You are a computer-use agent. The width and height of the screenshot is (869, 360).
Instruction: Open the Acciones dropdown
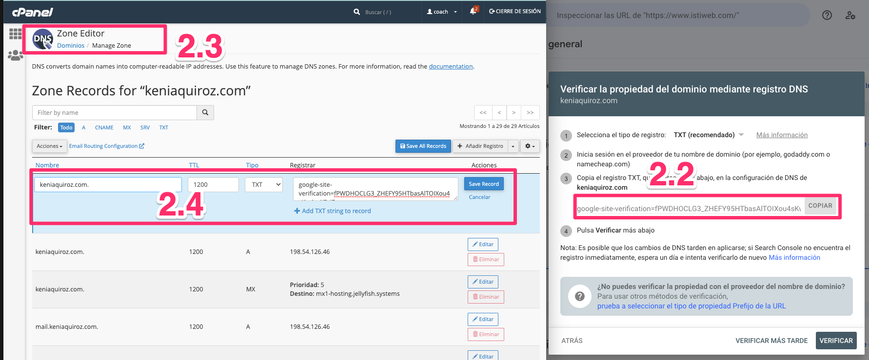[x=49, y=146]
